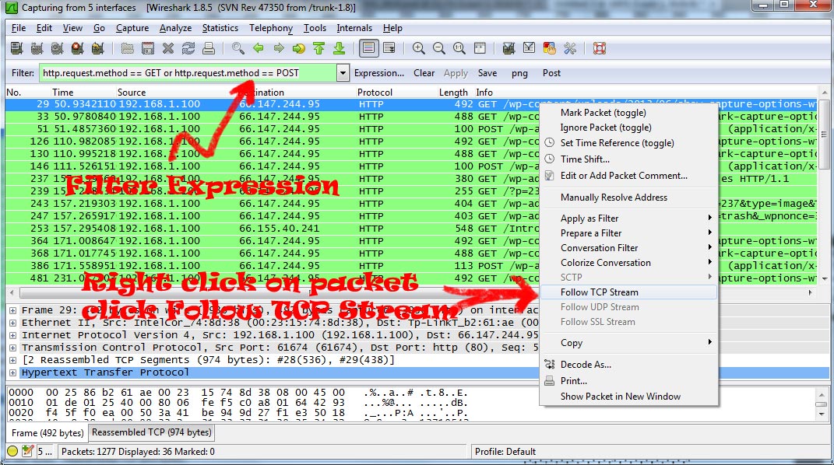Choose Set Time Reference (toggle) entry
This screenshot has width=834, height=465.
617,143
